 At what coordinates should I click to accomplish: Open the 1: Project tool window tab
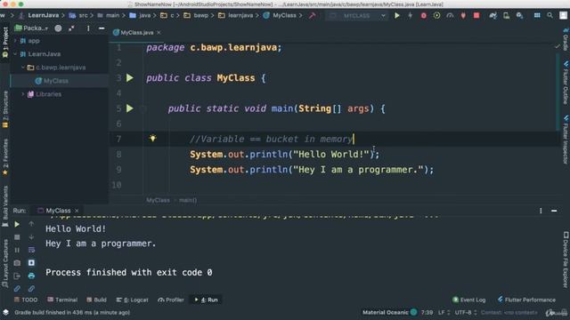tap(5, 43)
